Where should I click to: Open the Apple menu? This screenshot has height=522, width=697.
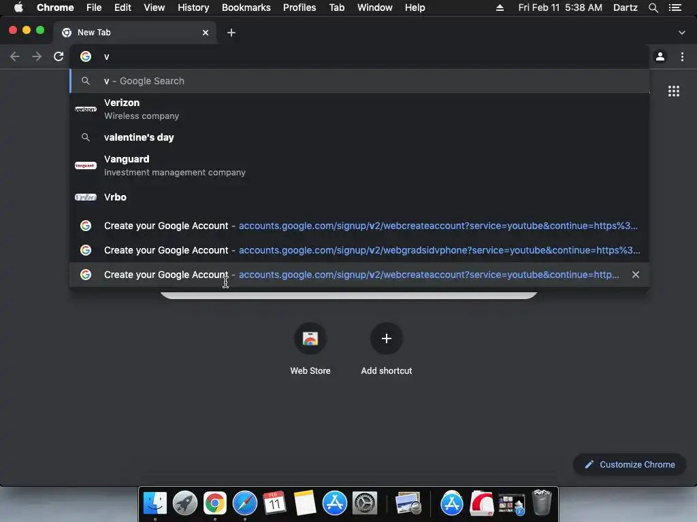click(x=18, y=7)
